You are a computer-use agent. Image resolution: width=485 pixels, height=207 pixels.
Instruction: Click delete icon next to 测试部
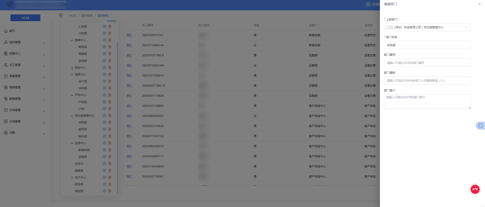pyautogui.click(x=110, y=191)
